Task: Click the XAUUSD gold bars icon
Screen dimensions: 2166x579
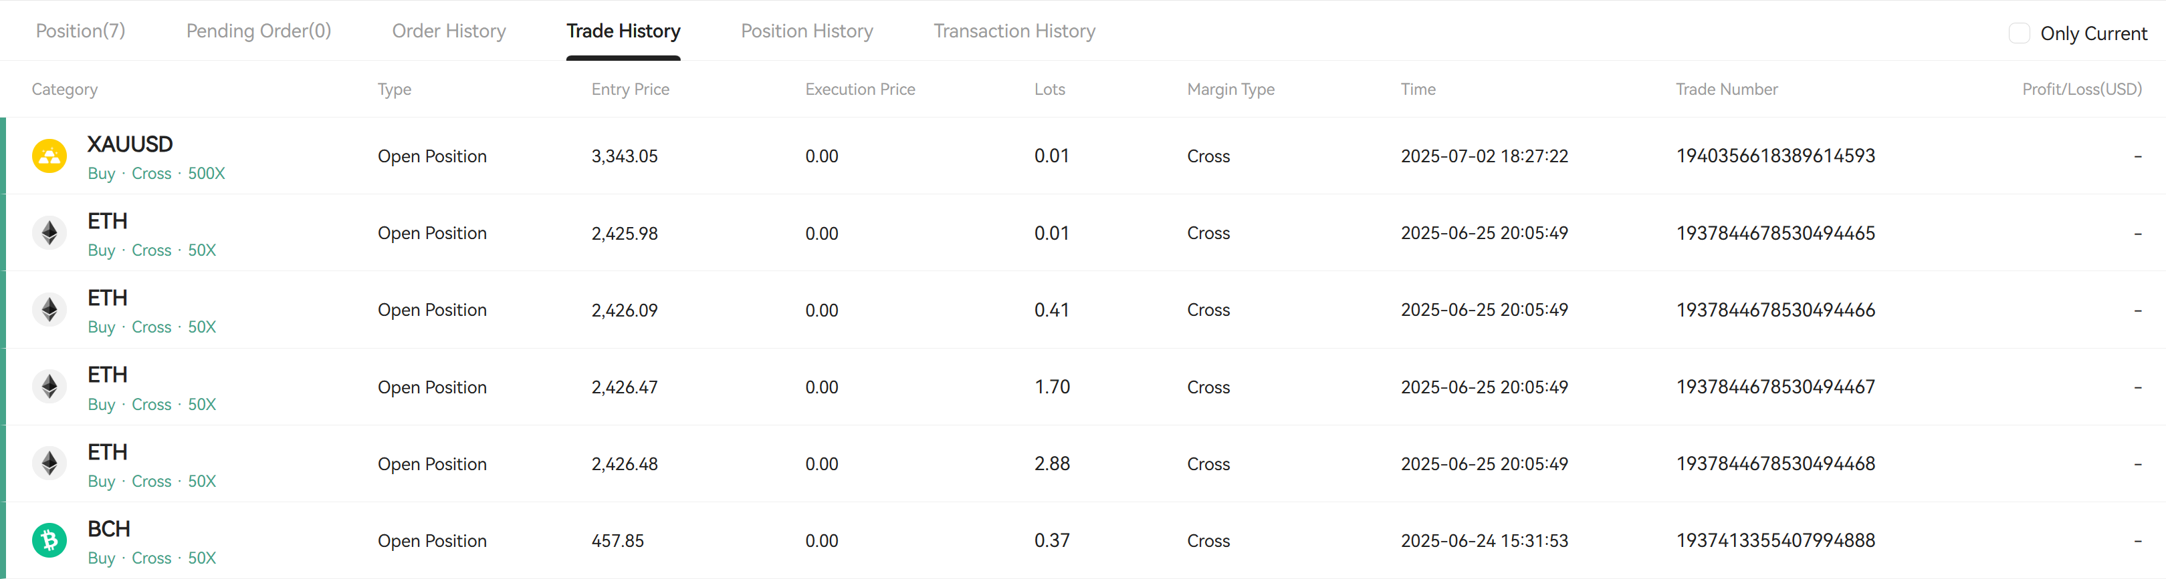Action: click(x=49, y=156)
